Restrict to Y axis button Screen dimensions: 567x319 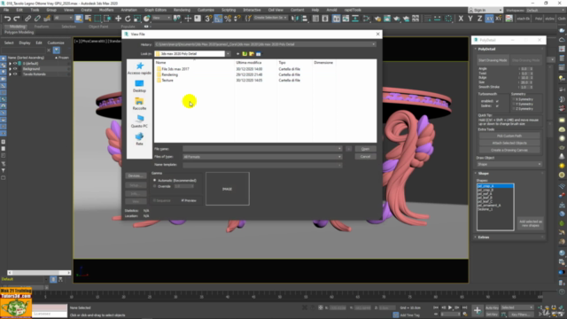point(470,18)
